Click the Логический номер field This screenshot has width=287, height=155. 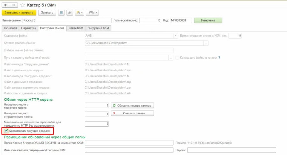[x=150, y=20]
